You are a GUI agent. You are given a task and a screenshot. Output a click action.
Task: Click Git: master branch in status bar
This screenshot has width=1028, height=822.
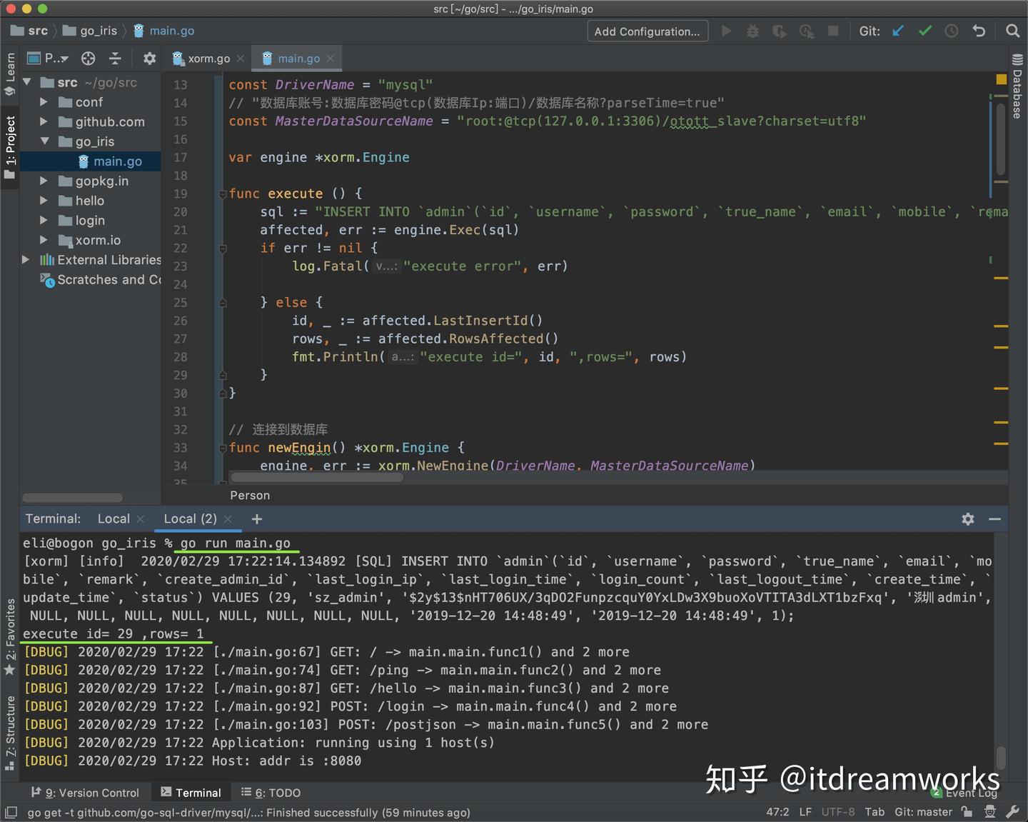(923, 812)
